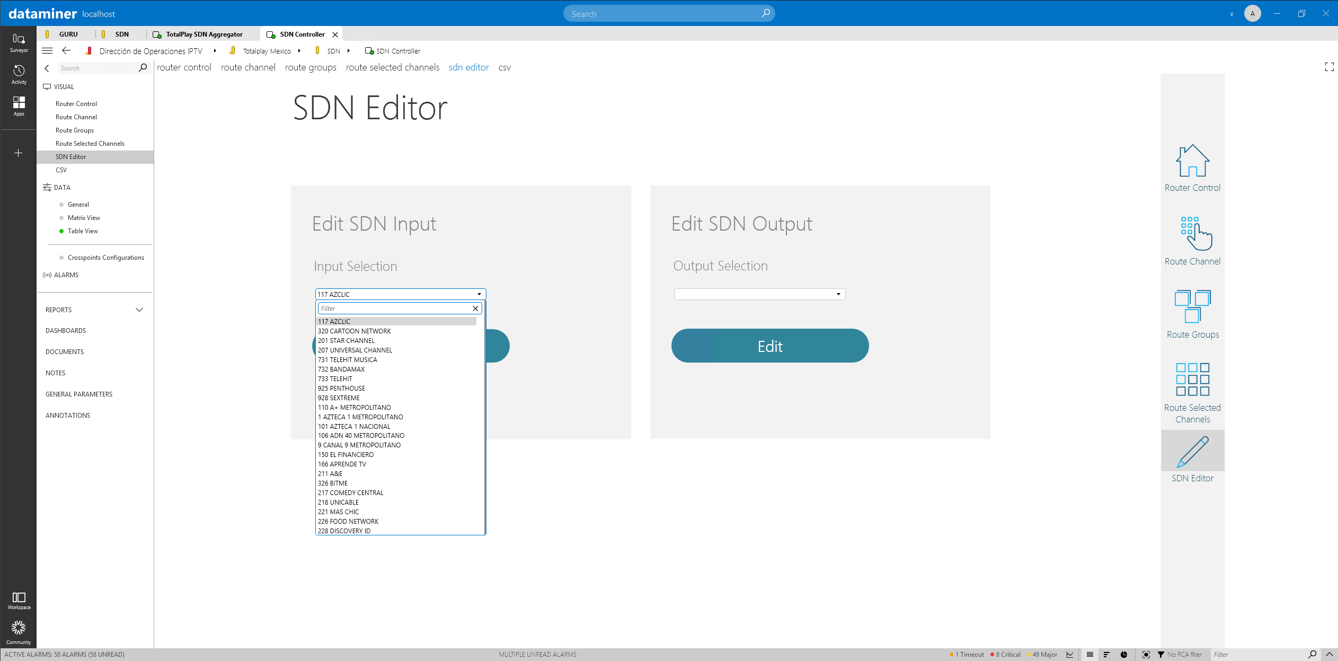1338x661 pixels.
Task: Click the Route Channel hand icon
Action: point(1196,233)
